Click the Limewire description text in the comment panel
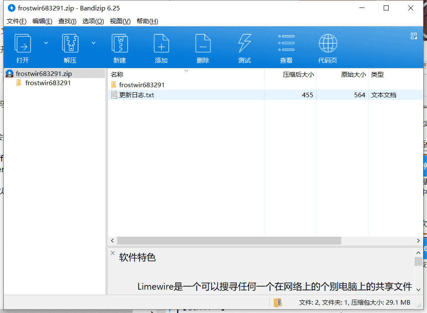The height and width of the screenshot is (313, 427). pyautogui.click(x=275, y=287)
